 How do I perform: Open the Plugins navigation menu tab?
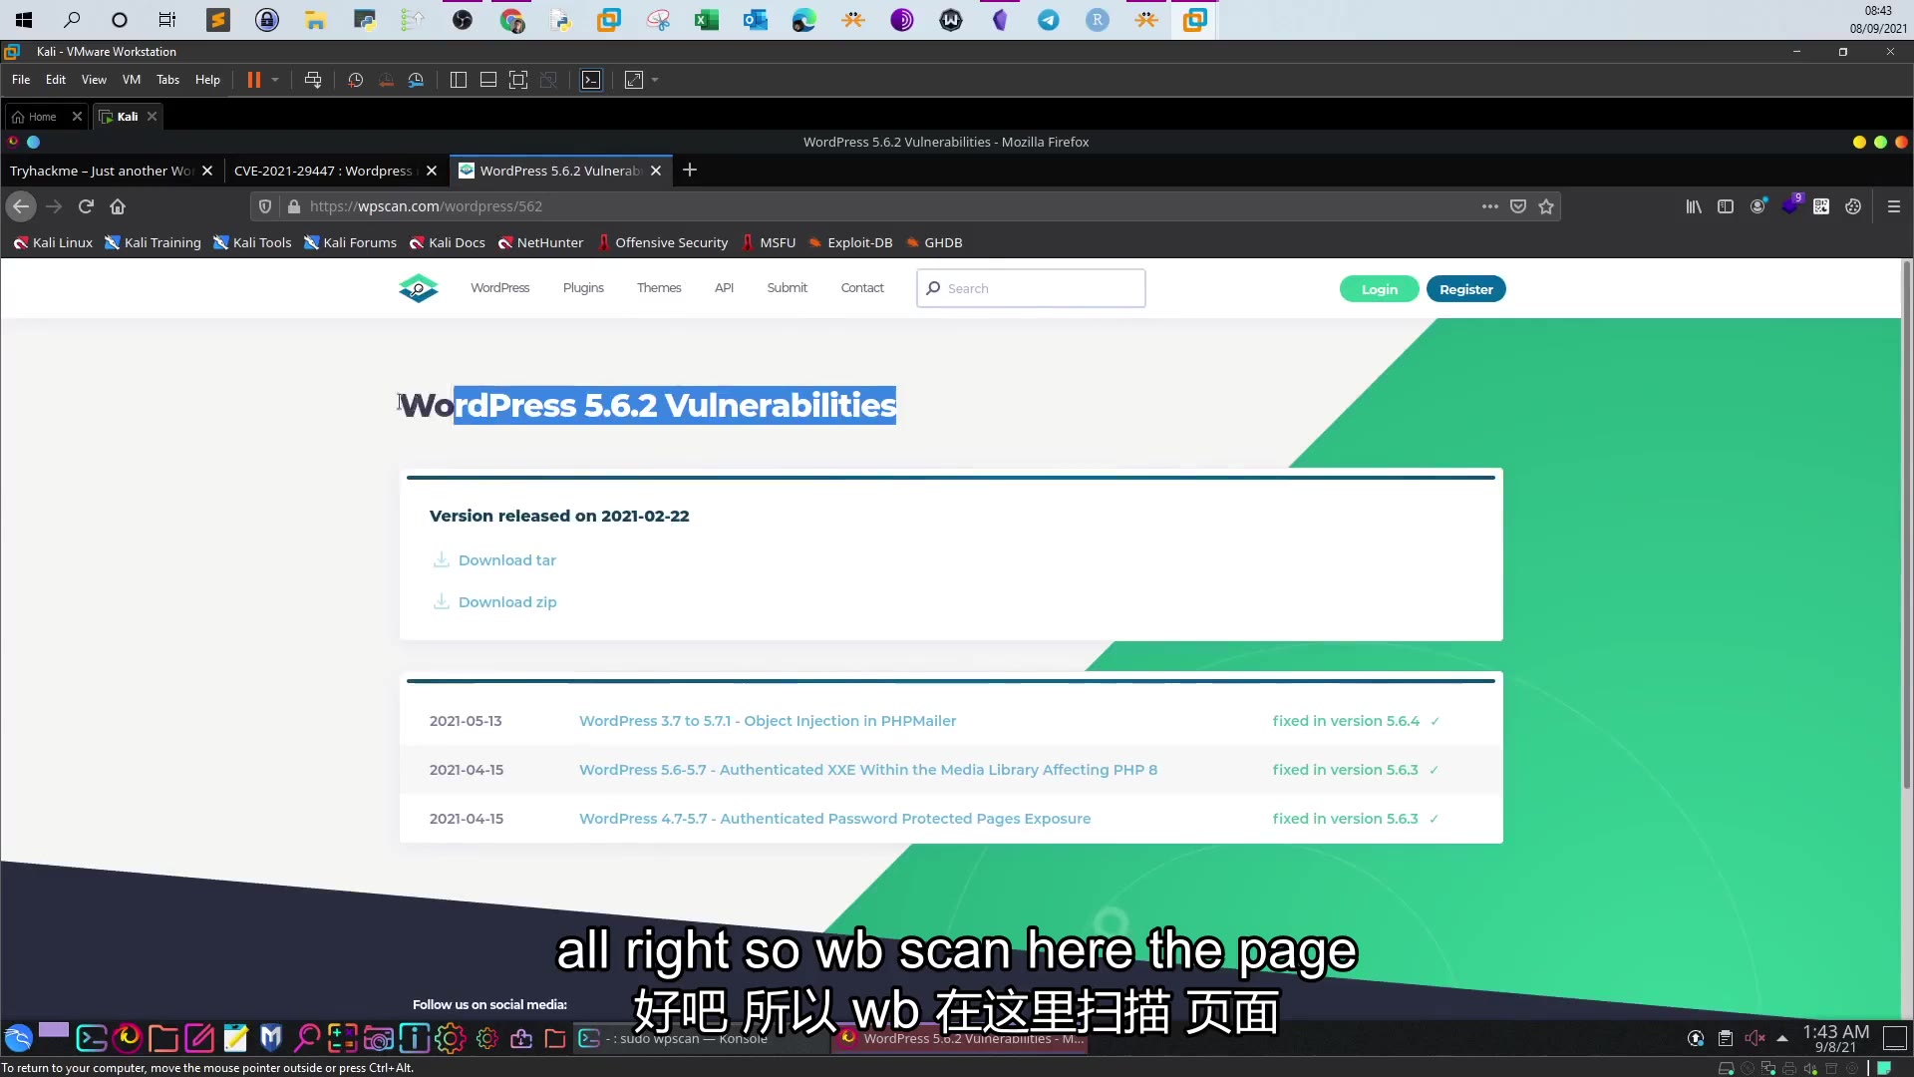(582, 288)
